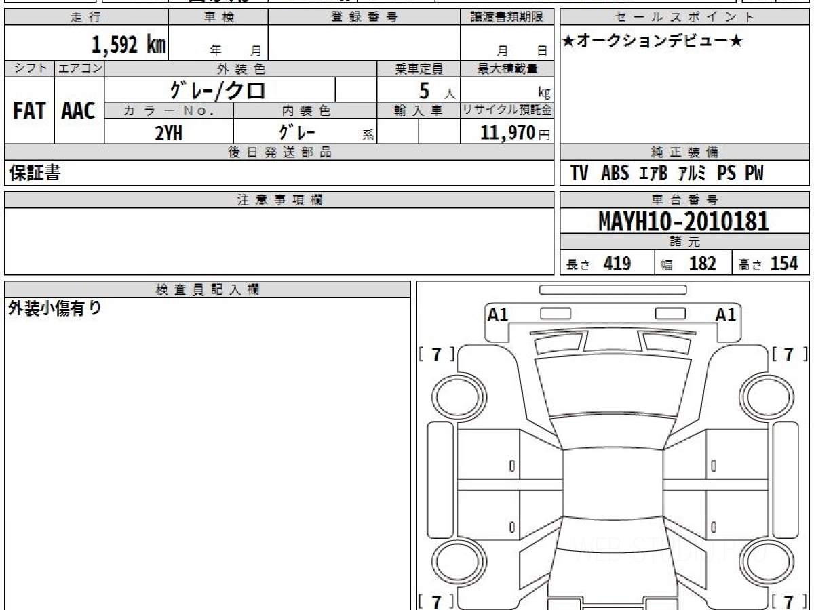
Task: Select the 登録番号 header
Action: click(x=364, y=18)
